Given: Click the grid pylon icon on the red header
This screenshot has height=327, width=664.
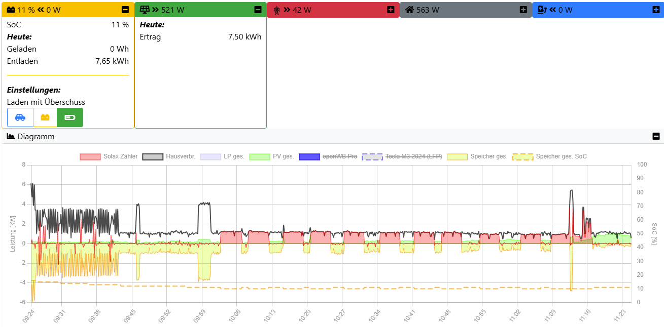Looking at the screenshot, I should (277, 9).
